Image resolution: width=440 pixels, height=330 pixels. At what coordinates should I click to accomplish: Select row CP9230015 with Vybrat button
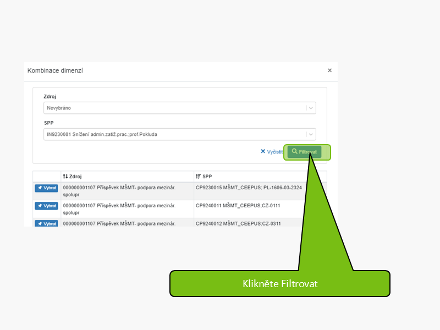coord(47,188)
